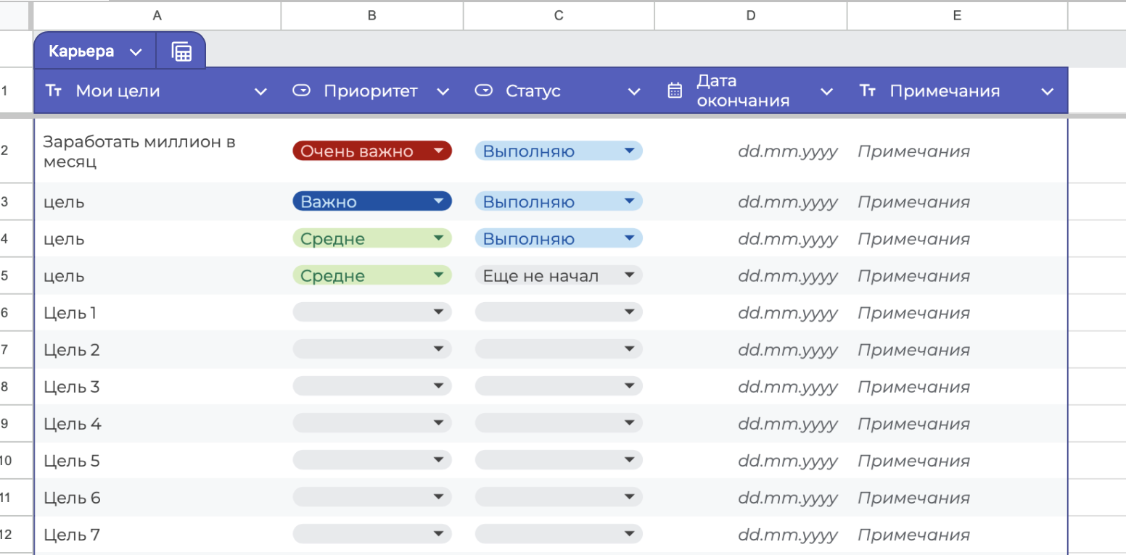Image resolution: width=1126 pixels, height=555 pixels.
Task: Click the dd.mm.yyyy date cell in row 2
Action: pos(751,151)
